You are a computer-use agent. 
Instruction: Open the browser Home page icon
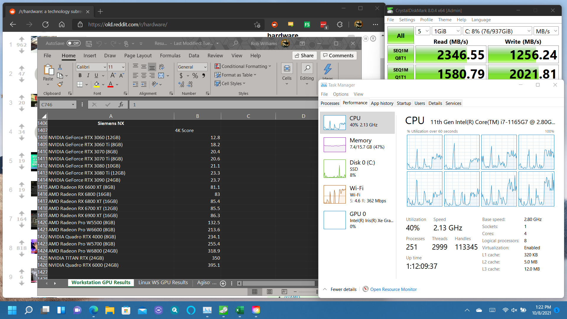click(x=62, y=25)
